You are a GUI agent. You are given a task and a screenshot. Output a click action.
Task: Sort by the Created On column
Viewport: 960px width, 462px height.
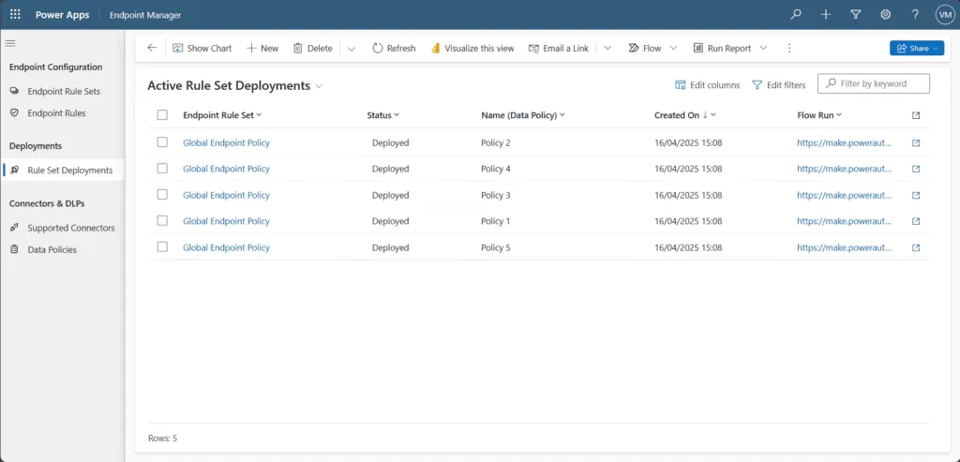click(685, 115)
